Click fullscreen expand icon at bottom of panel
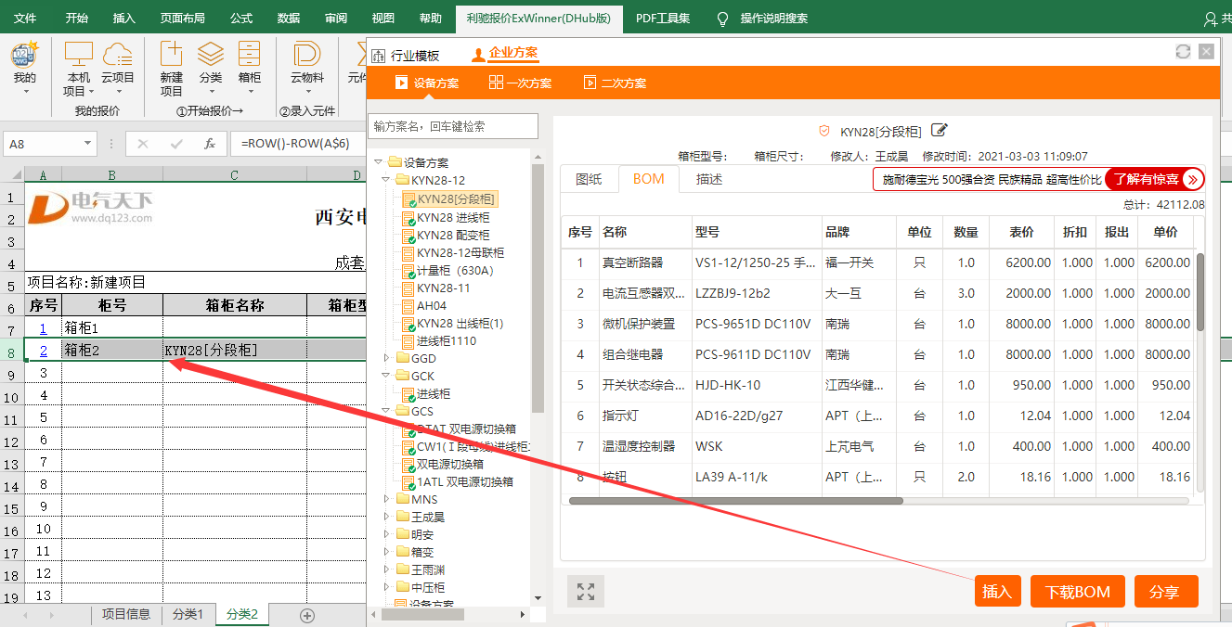Screen dimensions: 1232x627 (x=586, y=591)
